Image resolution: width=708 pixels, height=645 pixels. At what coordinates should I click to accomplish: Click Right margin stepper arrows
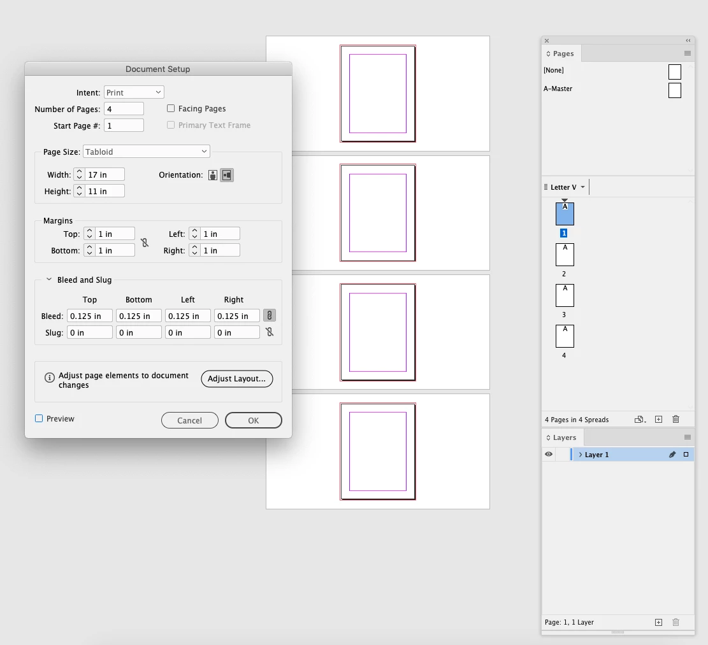coord(194,250)
